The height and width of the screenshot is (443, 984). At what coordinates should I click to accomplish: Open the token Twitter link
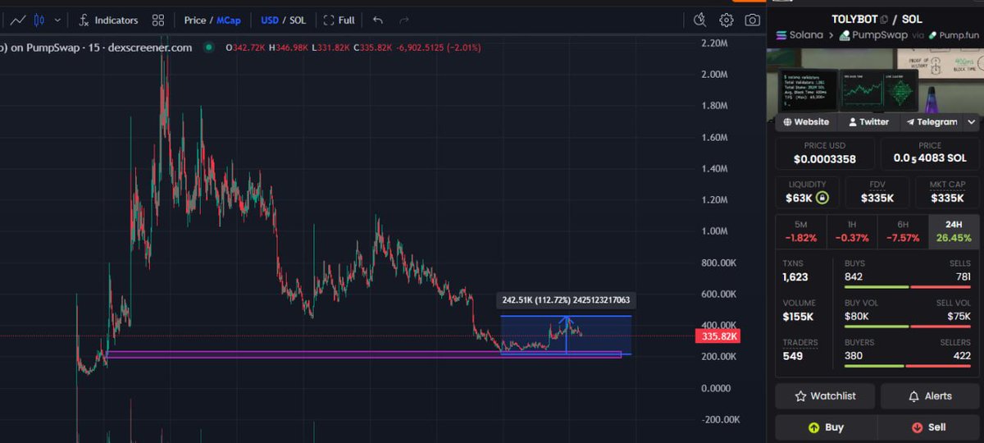pyautogui.click(x=868, y=121)
